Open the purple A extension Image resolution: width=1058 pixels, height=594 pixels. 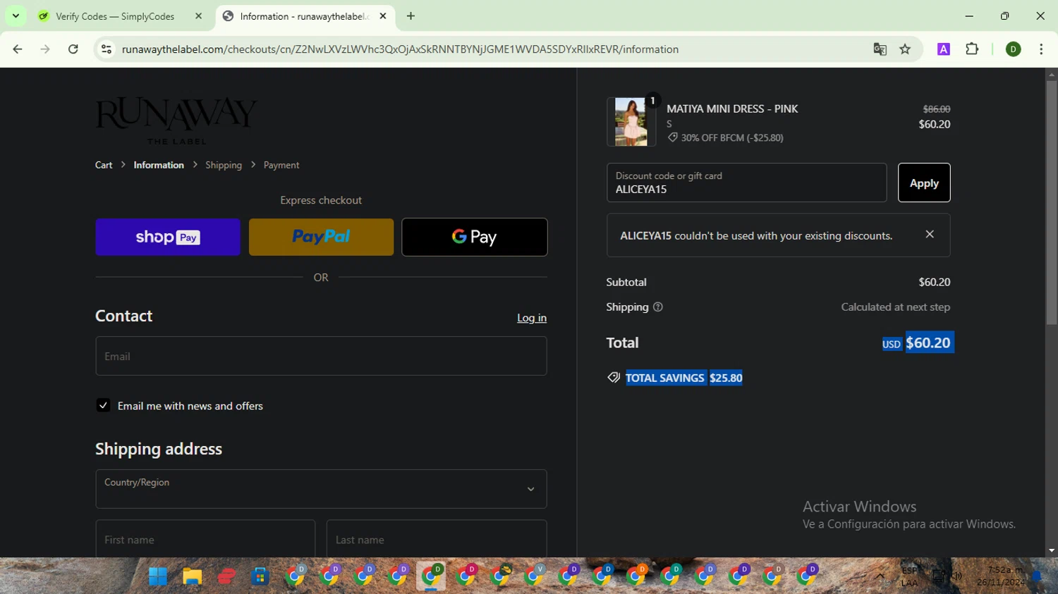(x=944, y=49)
